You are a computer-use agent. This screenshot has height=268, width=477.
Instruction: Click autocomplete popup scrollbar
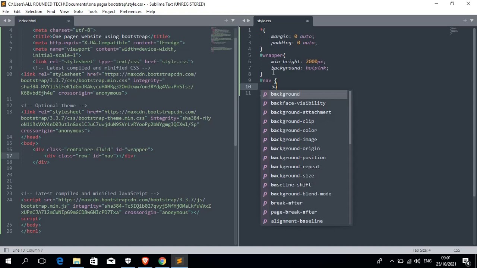coord(350,118)
